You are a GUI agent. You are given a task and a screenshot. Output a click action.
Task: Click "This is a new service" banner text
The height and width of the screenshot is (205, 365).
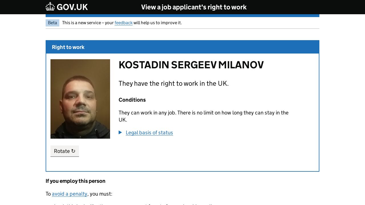(88, 23)
